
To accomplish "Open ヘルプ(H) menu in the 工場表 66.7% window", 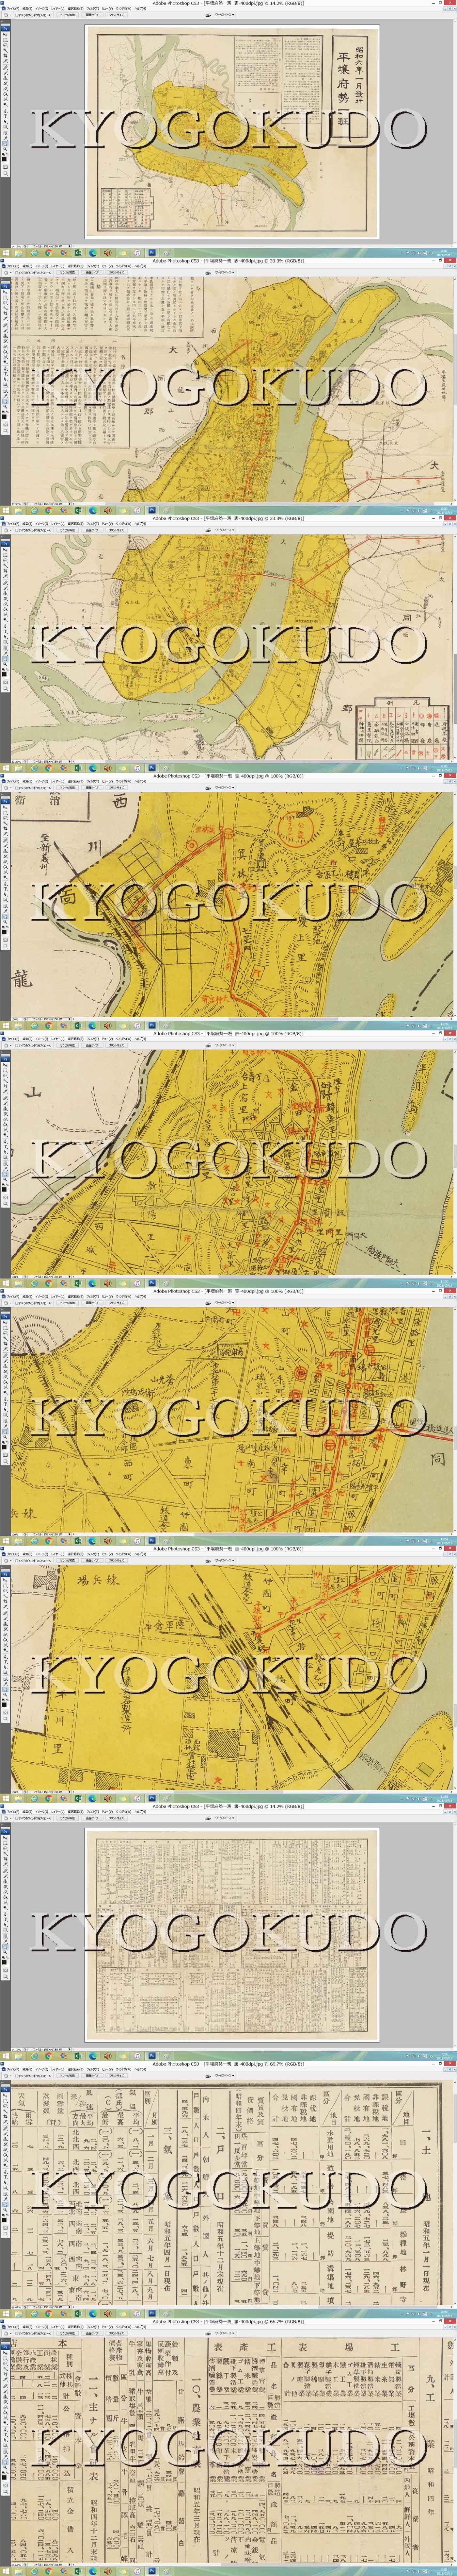I will pos(141,2327).
